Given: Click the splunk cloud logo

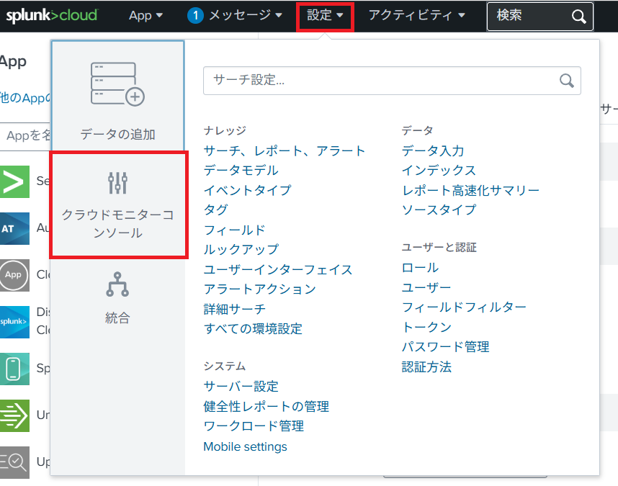Looking at the screenshot, I should click(52, 15).
